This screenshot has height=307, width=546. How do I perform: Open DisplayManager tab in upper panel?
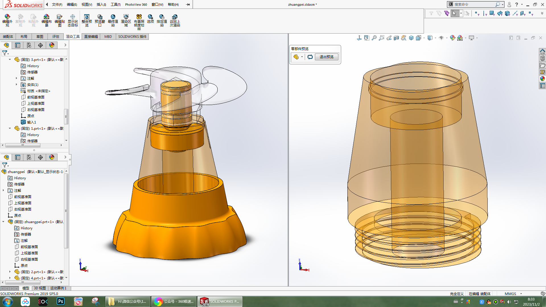[x=52, y=45]
